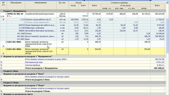Open 'Итого прямые затраты' link under Полы section

coord(47,88)
